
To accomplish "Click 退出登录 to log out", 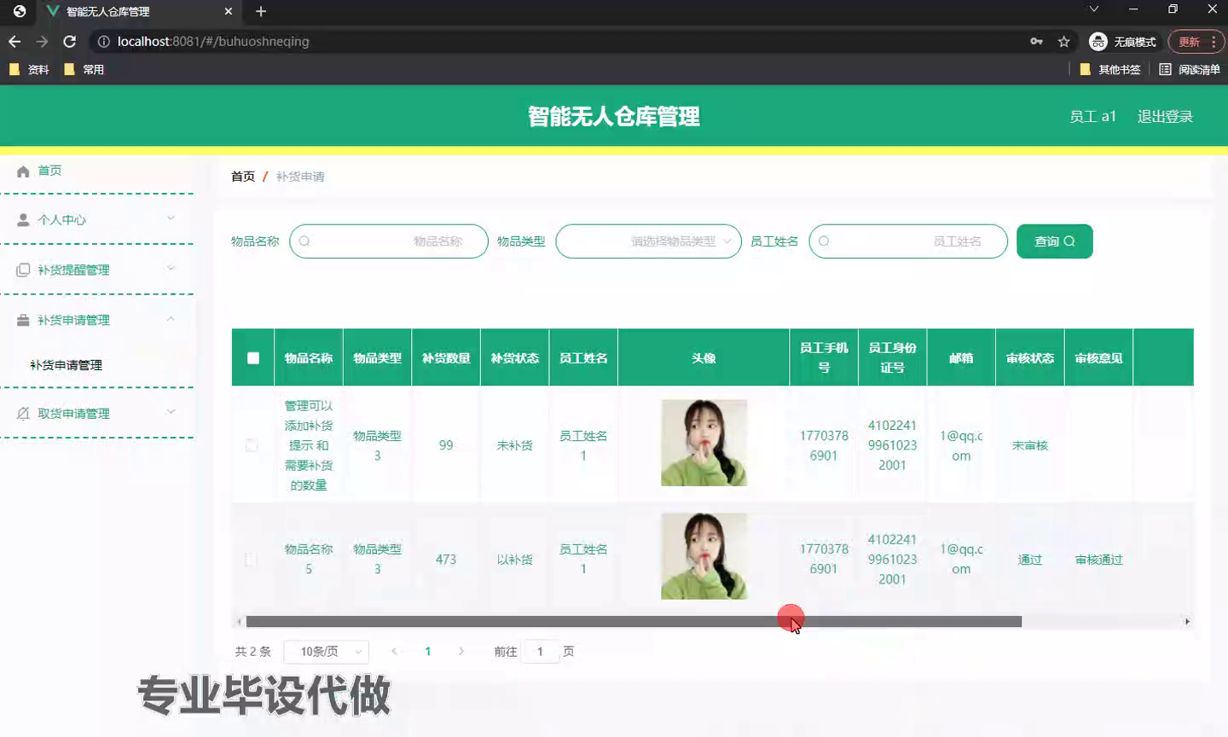I will coord(1165,117).
